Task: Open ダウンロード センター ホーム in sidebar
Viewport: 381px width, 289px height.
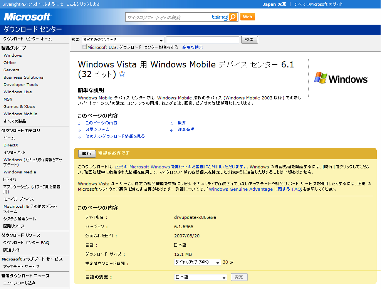Action: (27, 39)
